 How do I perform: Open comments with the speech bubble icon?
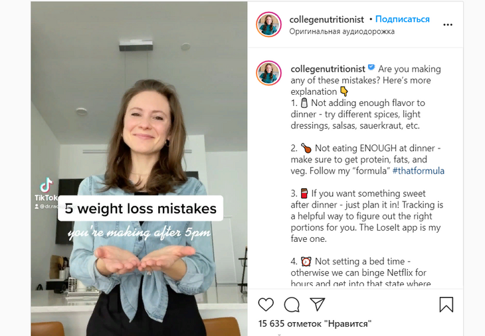click(292, 305)
